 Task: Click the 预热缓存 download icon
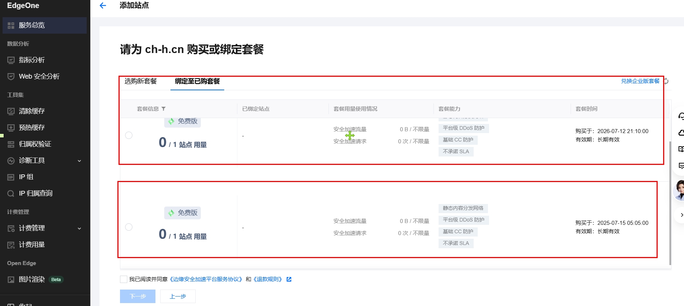pos(11,128)
